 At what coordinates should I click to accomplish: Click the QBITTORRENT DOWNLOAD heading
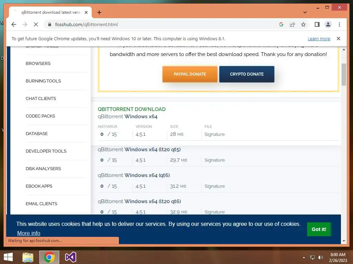point(132,109)
